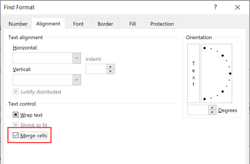Expand the Vertical alignment dropdown
Viewport: 250px width, 164px height.
point(76,79)
